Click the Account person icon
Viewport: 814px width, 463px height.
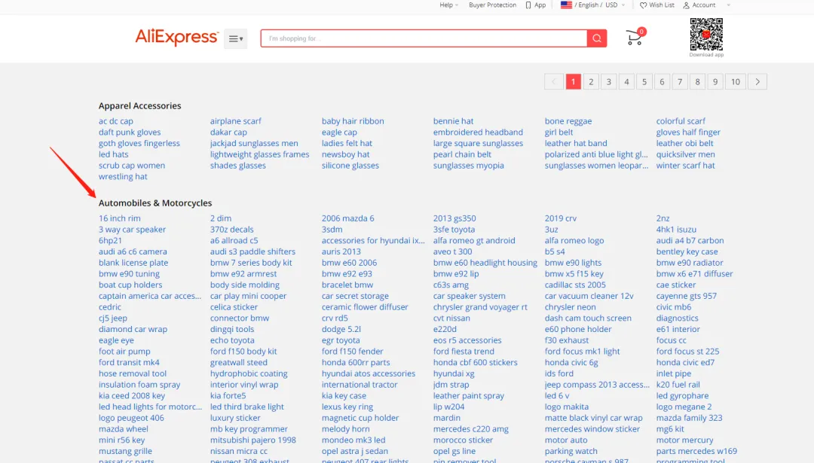point(687,5)
